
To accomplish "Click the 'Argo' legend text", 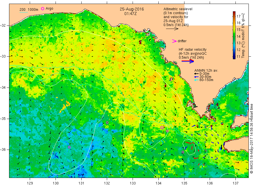I will 49,8.
